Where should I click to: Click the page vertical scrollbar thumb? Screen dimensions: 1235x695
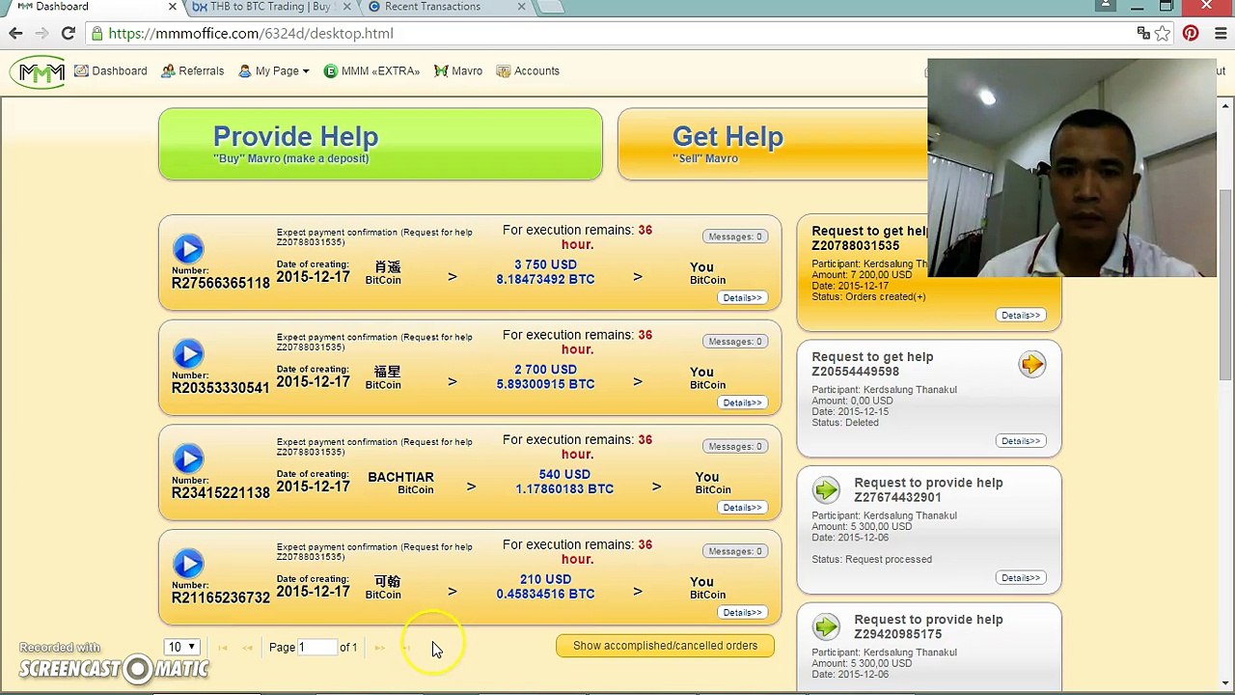coord(1226,285)
